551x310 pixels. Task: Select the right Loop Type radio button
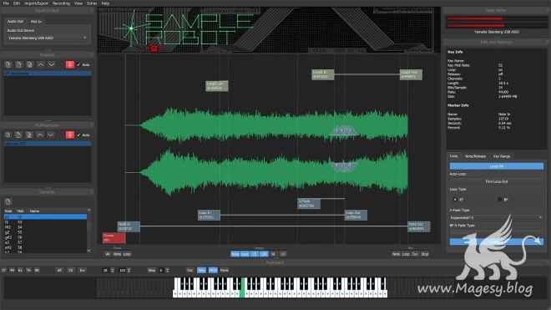(500, 200)
